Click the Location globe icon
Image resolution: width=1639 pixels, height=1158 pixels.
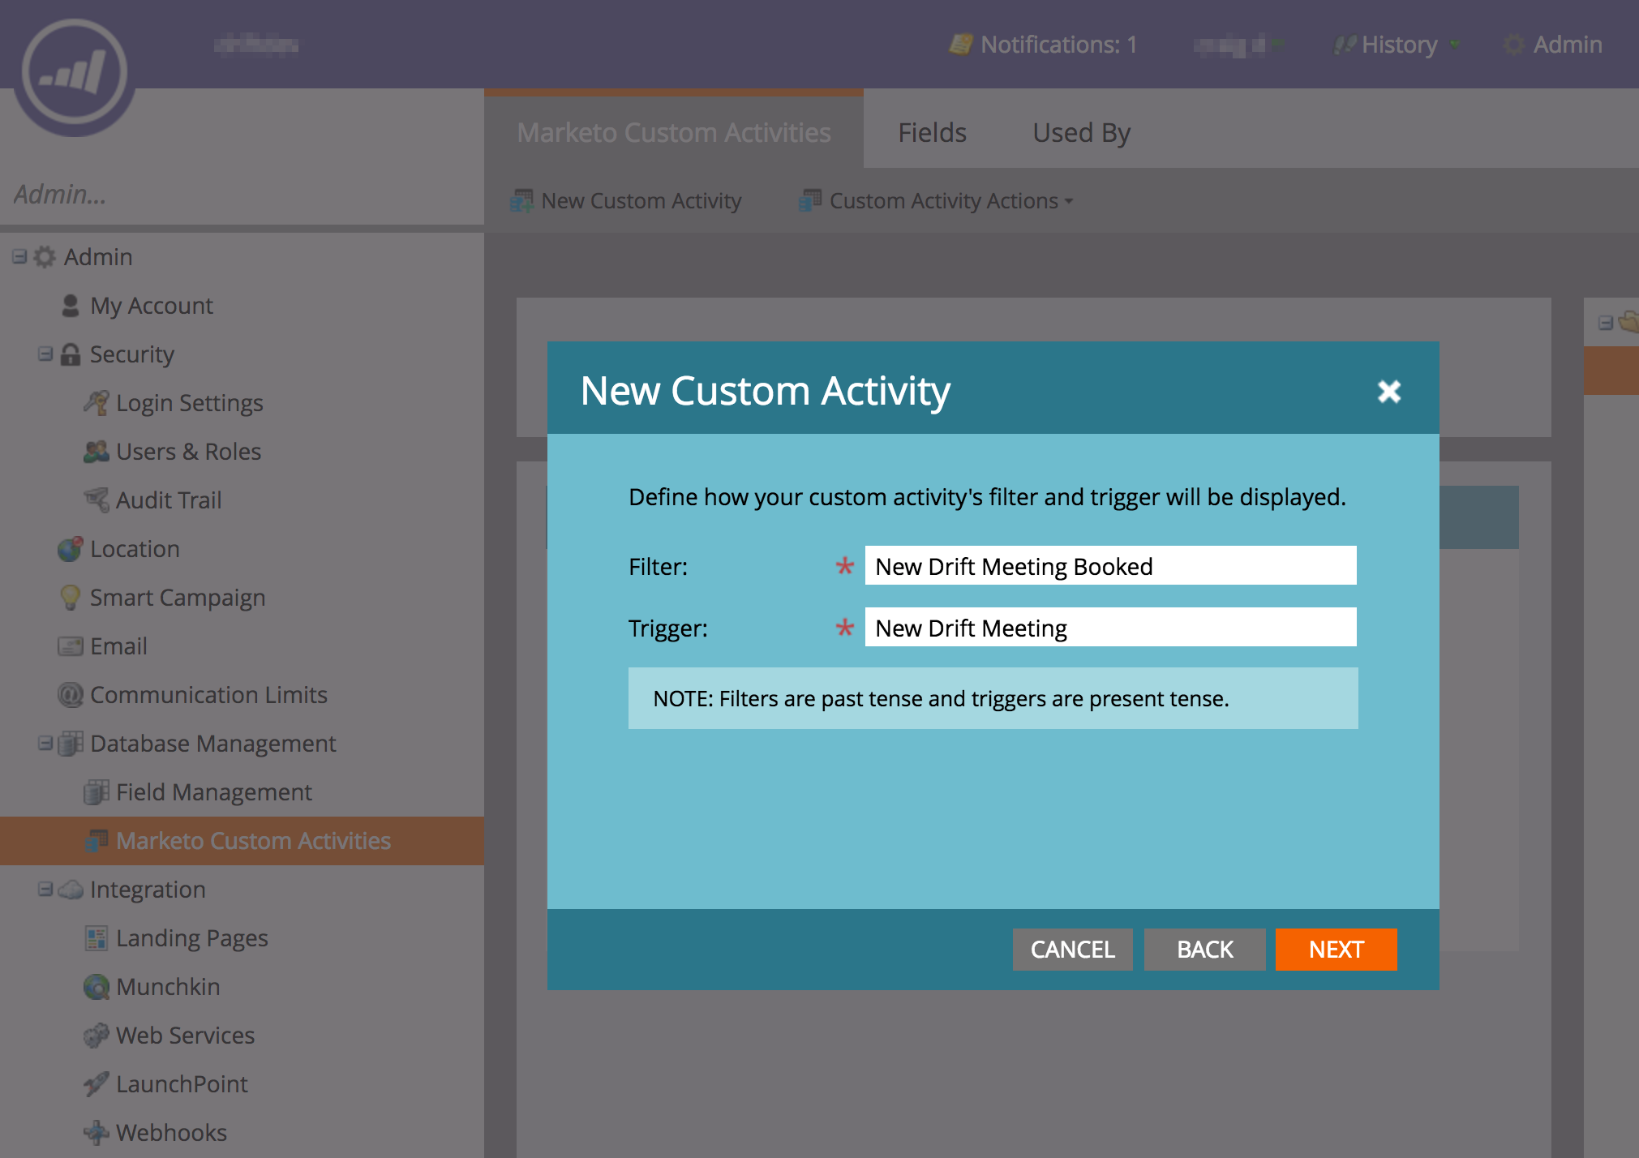click(x=71, y=549)
